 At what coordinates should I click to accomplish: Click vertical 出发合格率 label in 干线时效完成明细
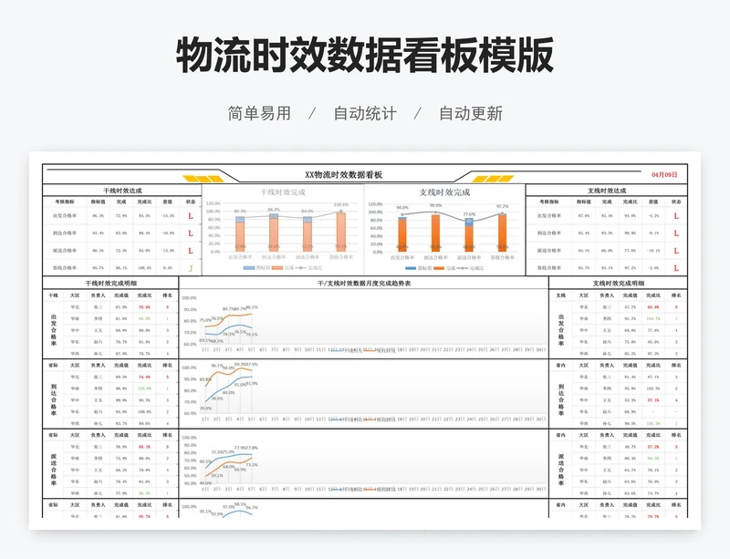[54, 330]
